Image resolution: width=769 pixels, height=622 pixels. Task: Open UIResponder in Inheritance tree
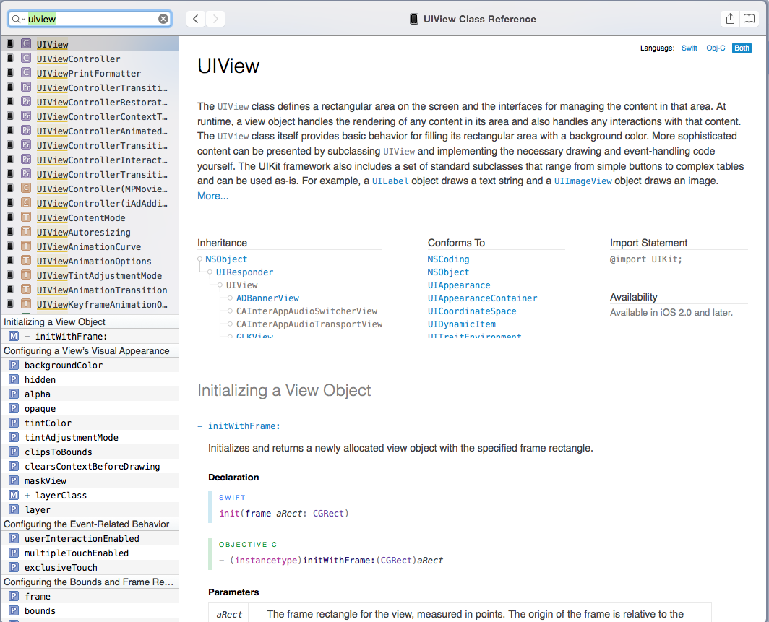click(x=245, y=272)
